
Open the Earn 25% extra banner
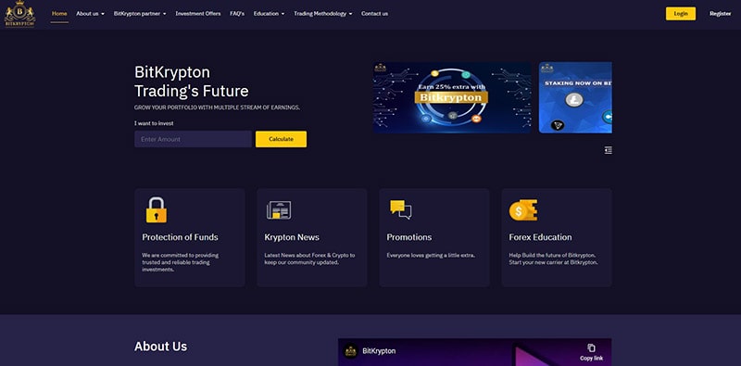(x=452, y=97)
